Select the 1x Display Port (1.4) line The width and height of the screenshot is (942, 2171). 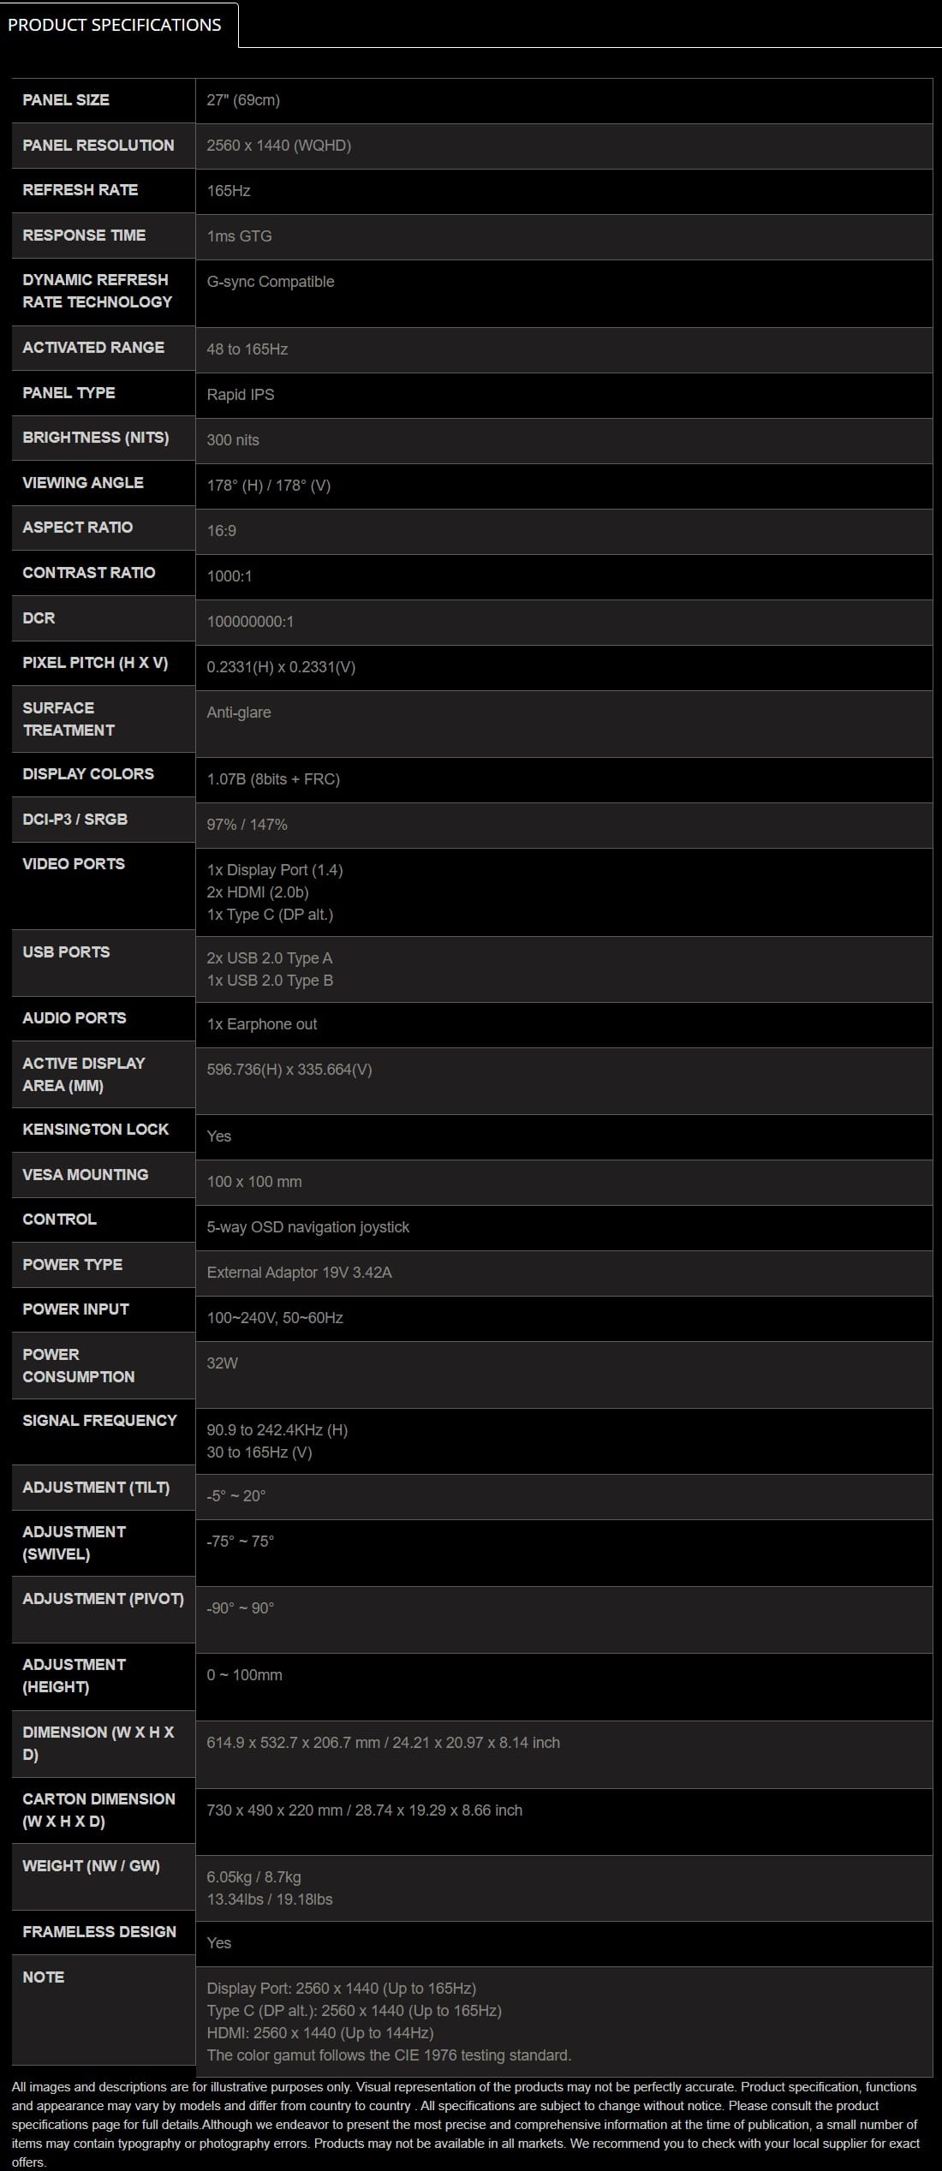(275, 870)
